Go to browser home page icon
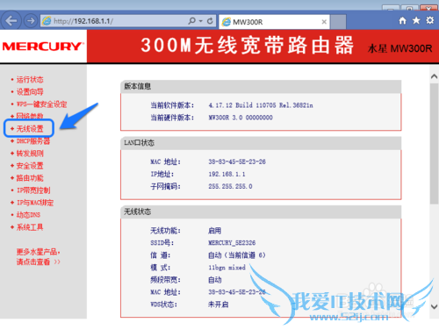 403,20
